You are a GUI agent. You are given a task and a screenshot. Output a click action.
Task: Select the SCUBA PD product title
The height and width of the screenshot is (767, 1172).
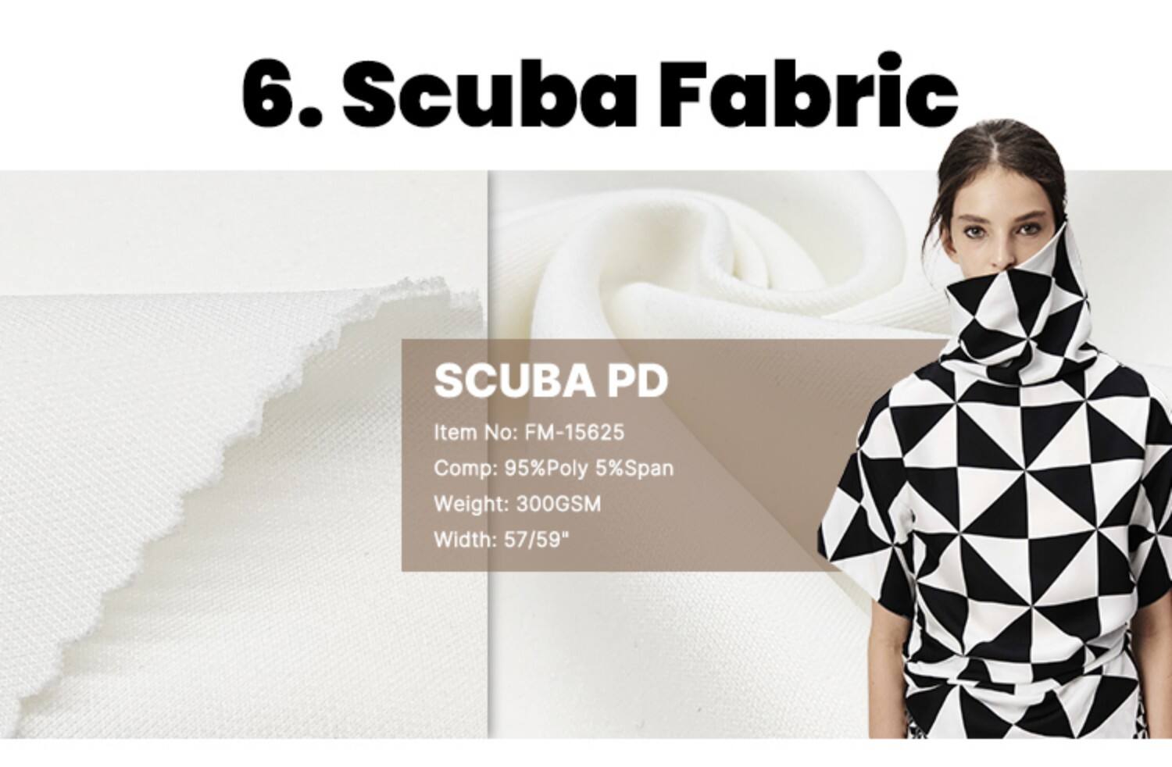[x=551, y=381]
